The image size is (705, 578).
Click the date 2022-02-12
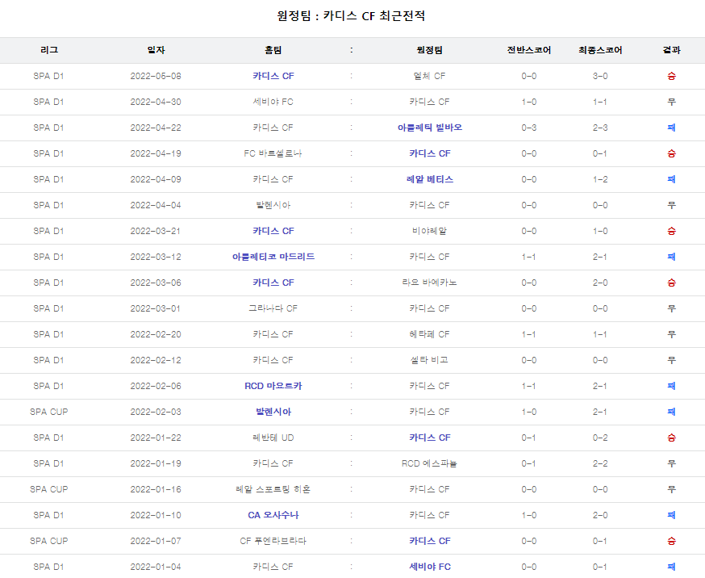[x=156, y=360]
